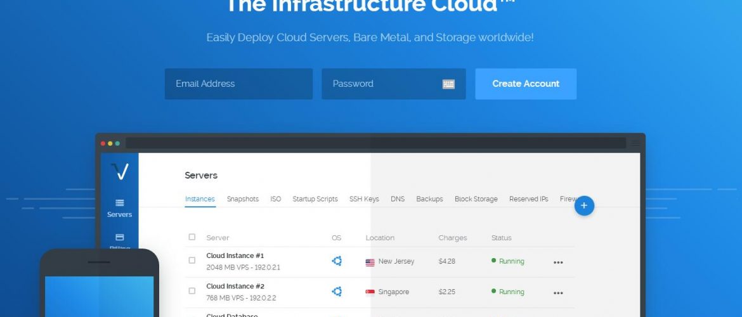This screenshot has width=742, height=317.
Task: Click the OS column header
Action: click(336, 238)
